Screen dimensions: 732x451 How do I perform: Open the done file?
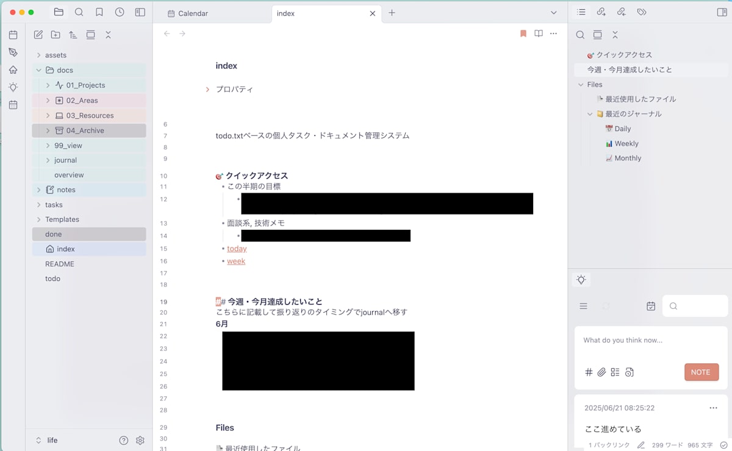point(89,234)
